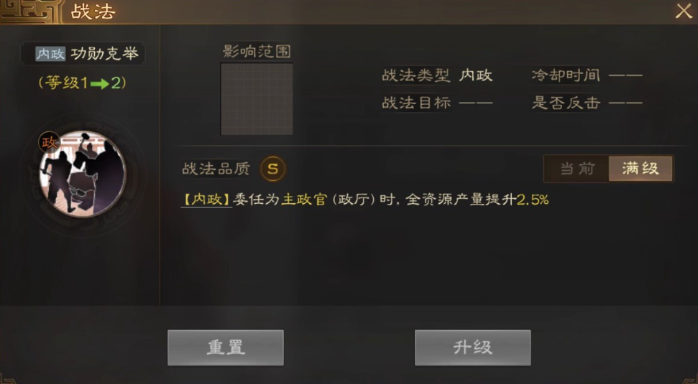Click the 升级 upgrade button
This screenshot has width=698, height=384.
point(473,347)
